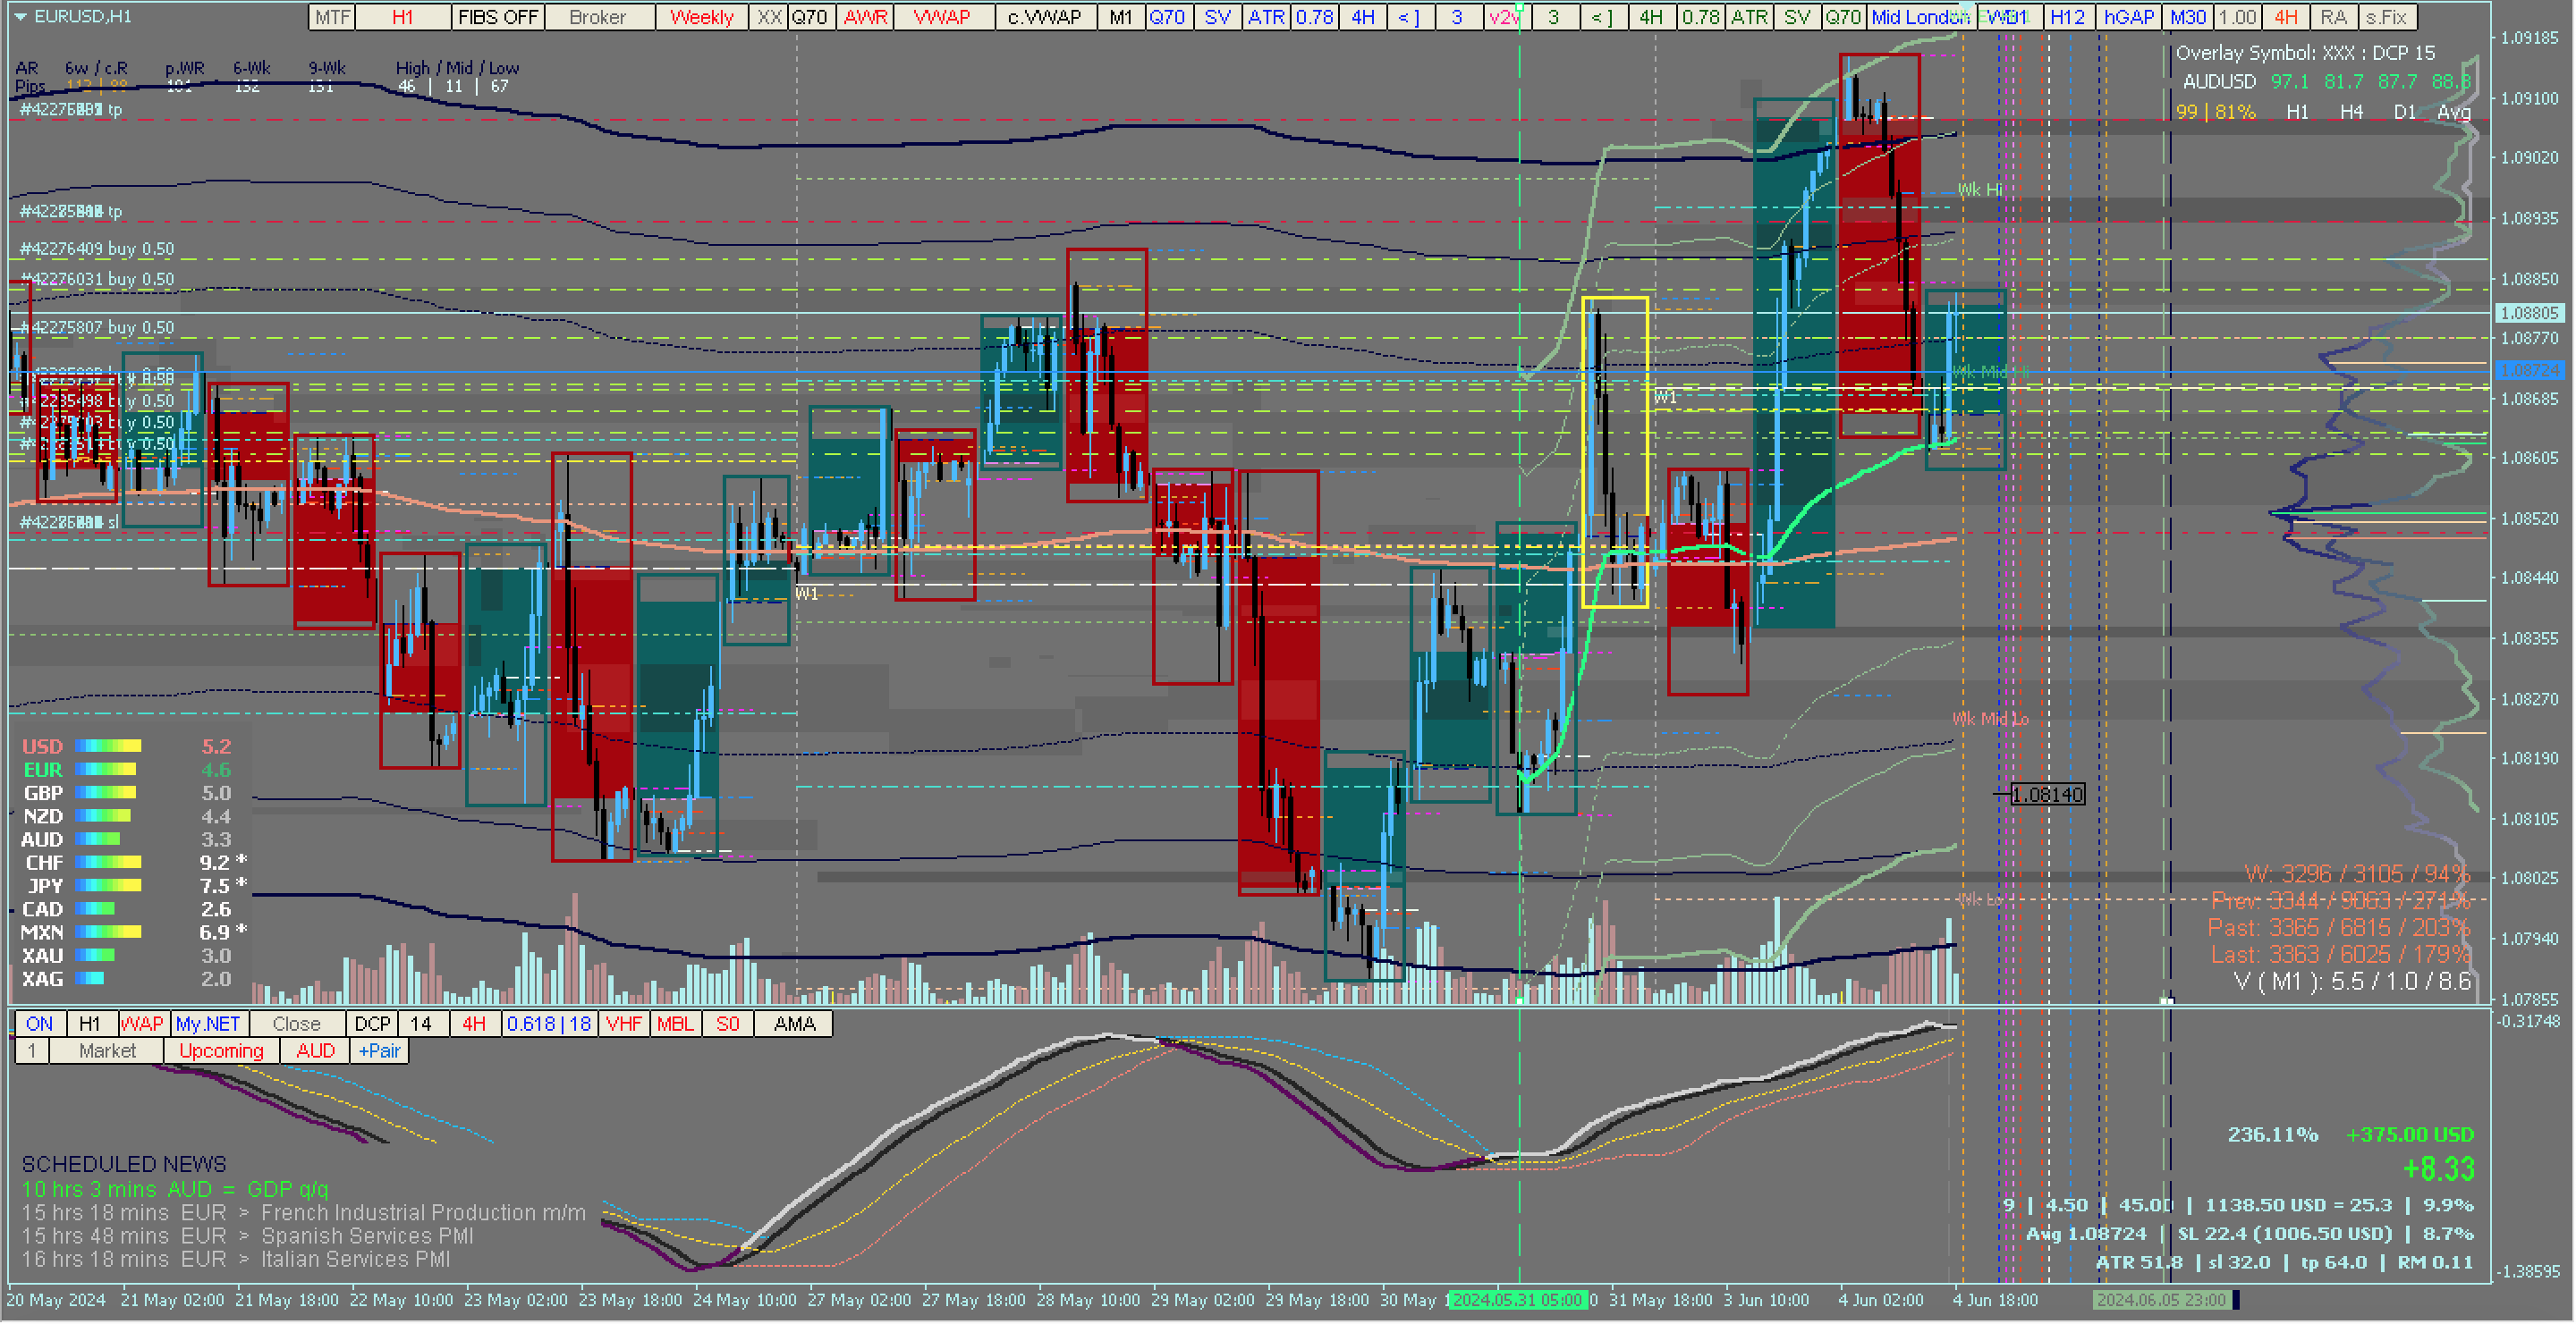Open the Upcoming news tab
This screenshot has width=2576, height=1324.
point(221,1051)
